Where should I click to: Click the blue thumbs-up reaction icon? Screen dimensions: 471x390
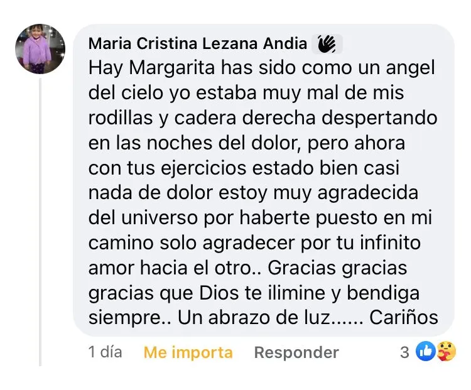(425, 351)
